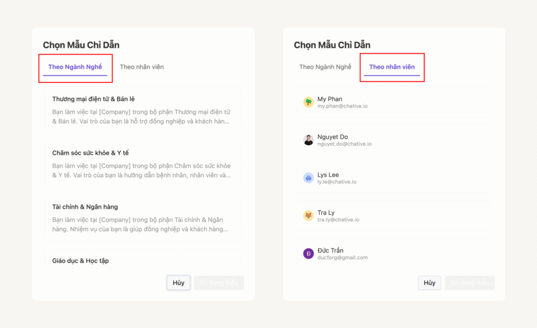
Task: Choose Thương mại điện tử & Bán lẻ template
Action: (x=142, y=110)
